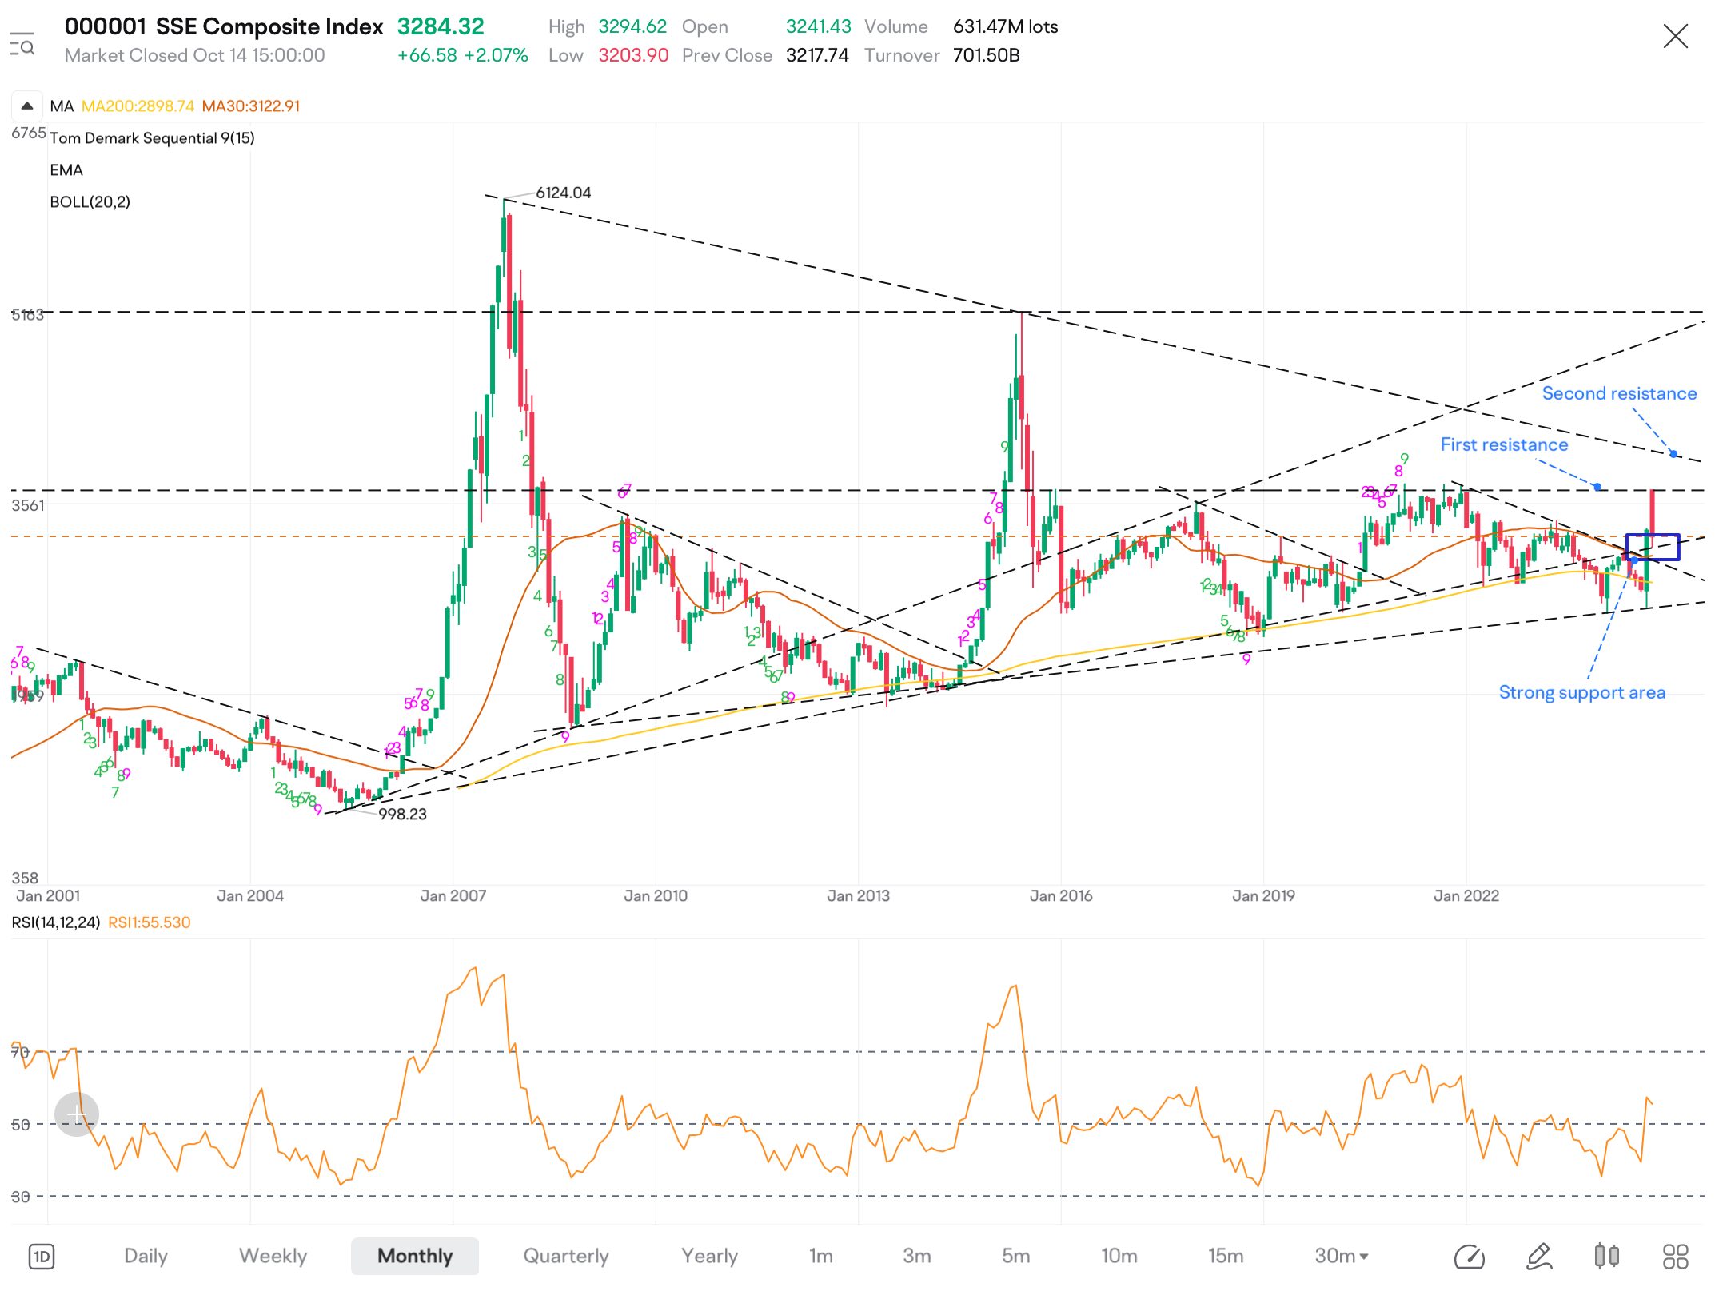The width and height of the screenshot is (1727, 1295).
Task: Select the 5m interval
Action: coord(1015,1256)
